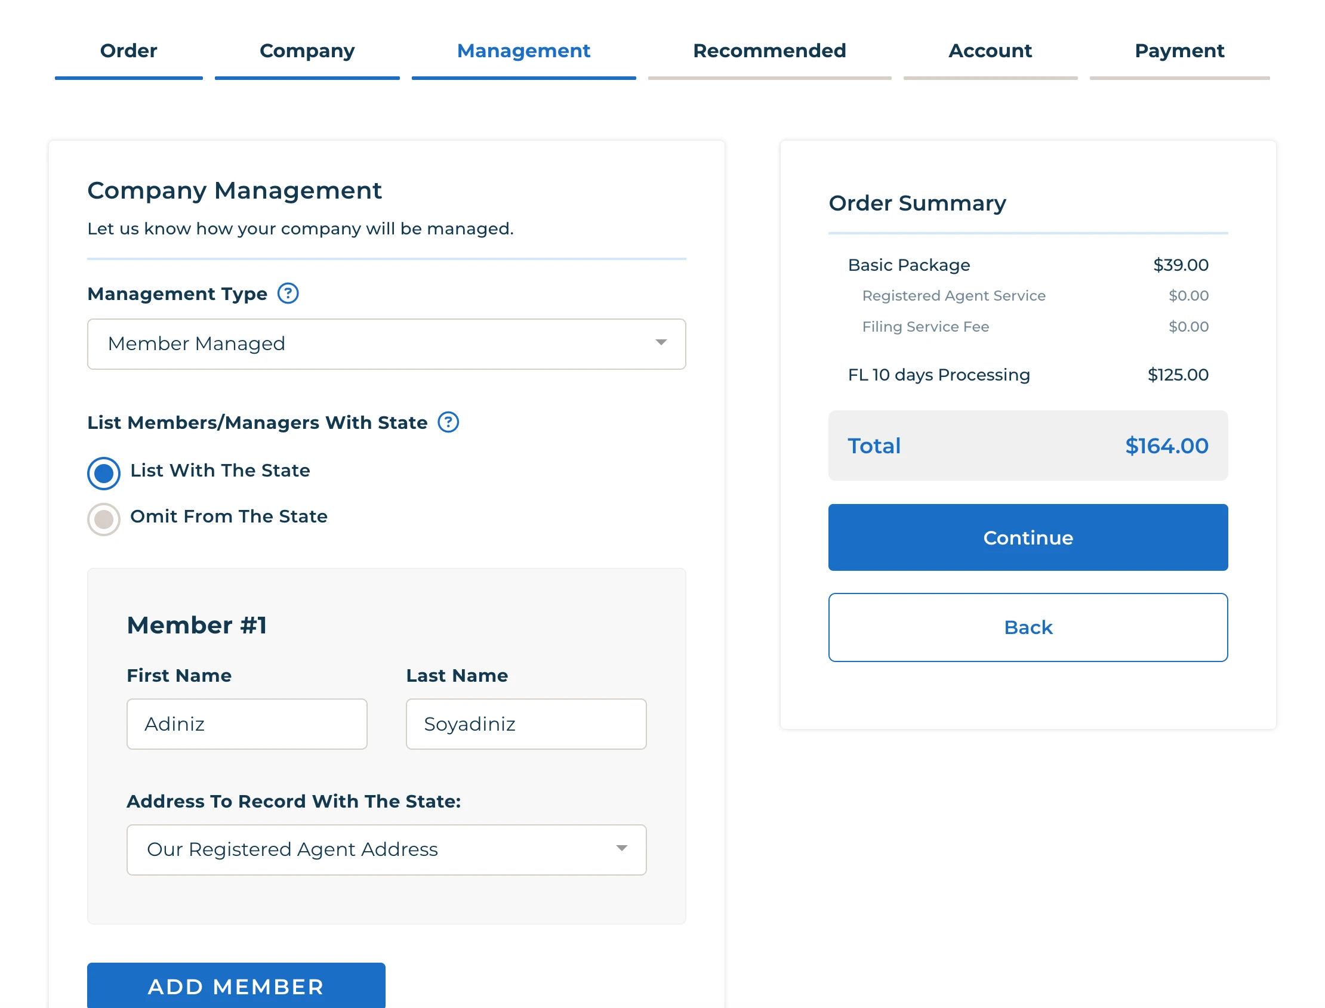Viewport: 1325px width, 1008px height.
Task: Select the current Management tab
Action: click(x=523, y=51)
